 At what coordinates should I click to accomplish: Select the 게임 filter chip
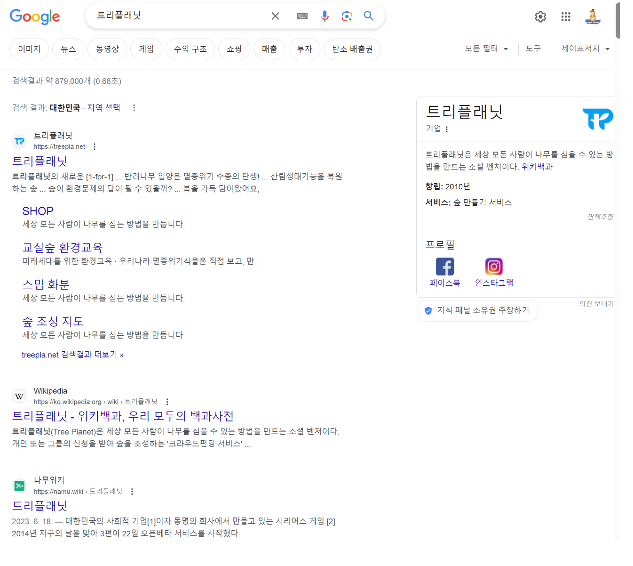pyautogui.click(x=146, y=49)
